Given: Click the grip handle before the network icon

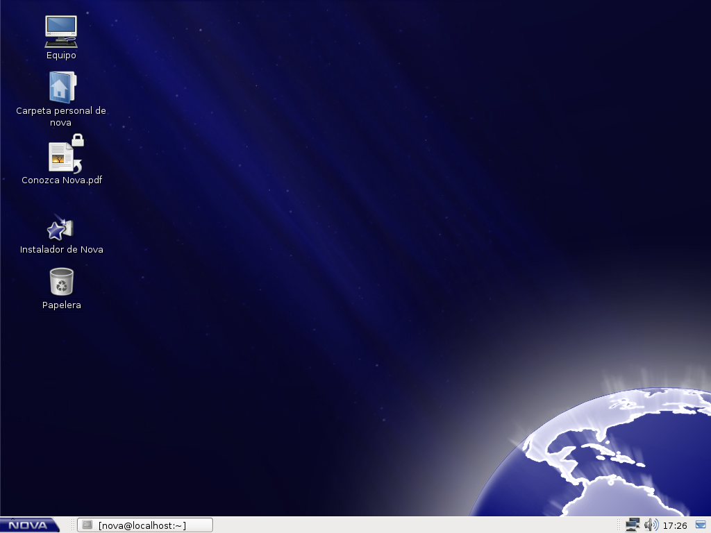Looking at the screenshot, I should (x=620, y=525).
